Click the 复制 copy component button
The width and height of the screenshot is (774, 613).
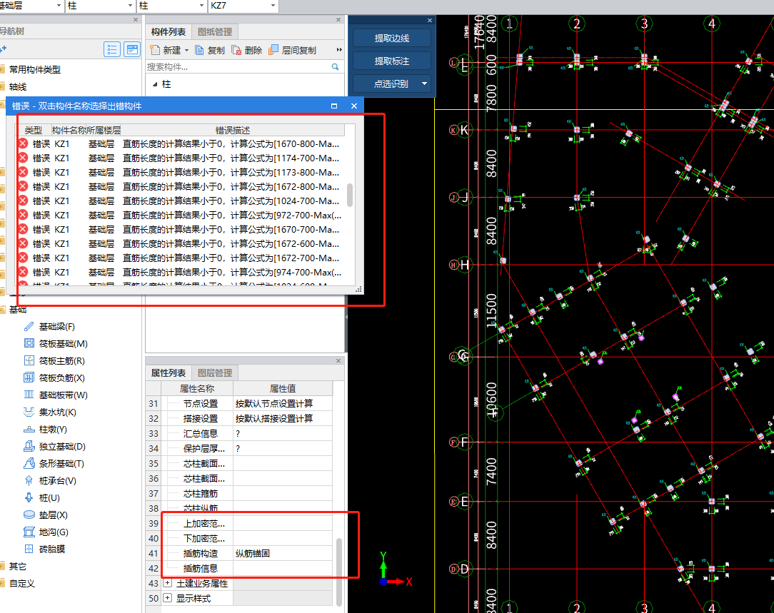210,50
